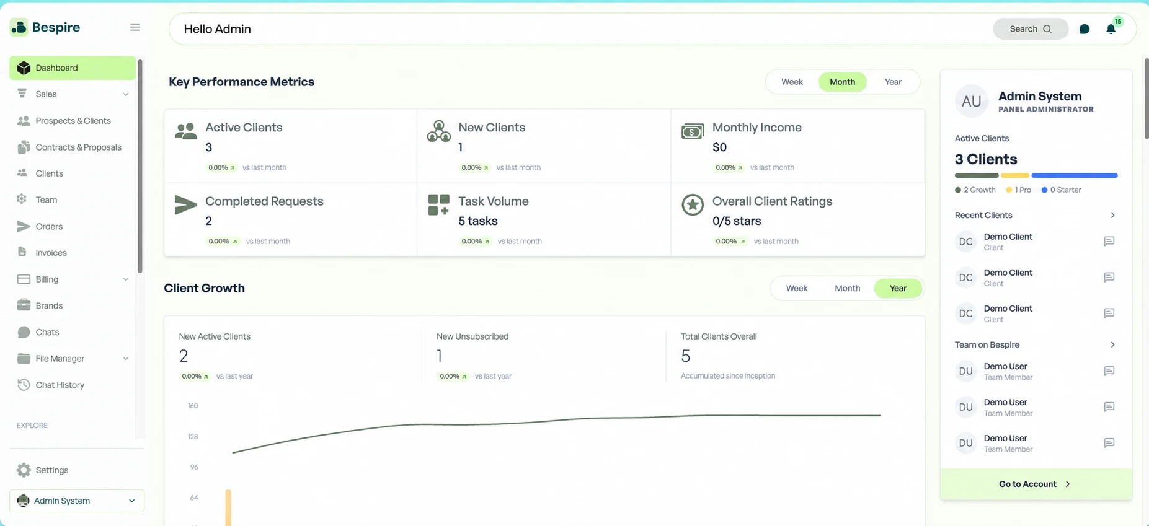Screen dimensions: 1149x526
Task: Click the "Key Performance Metrics" heading
Action: pyautogui.click(x=241, y=82)
